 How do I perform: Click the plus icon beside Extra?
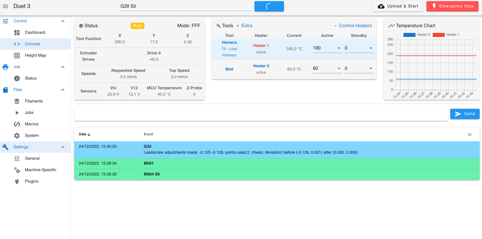coord(238,26)
